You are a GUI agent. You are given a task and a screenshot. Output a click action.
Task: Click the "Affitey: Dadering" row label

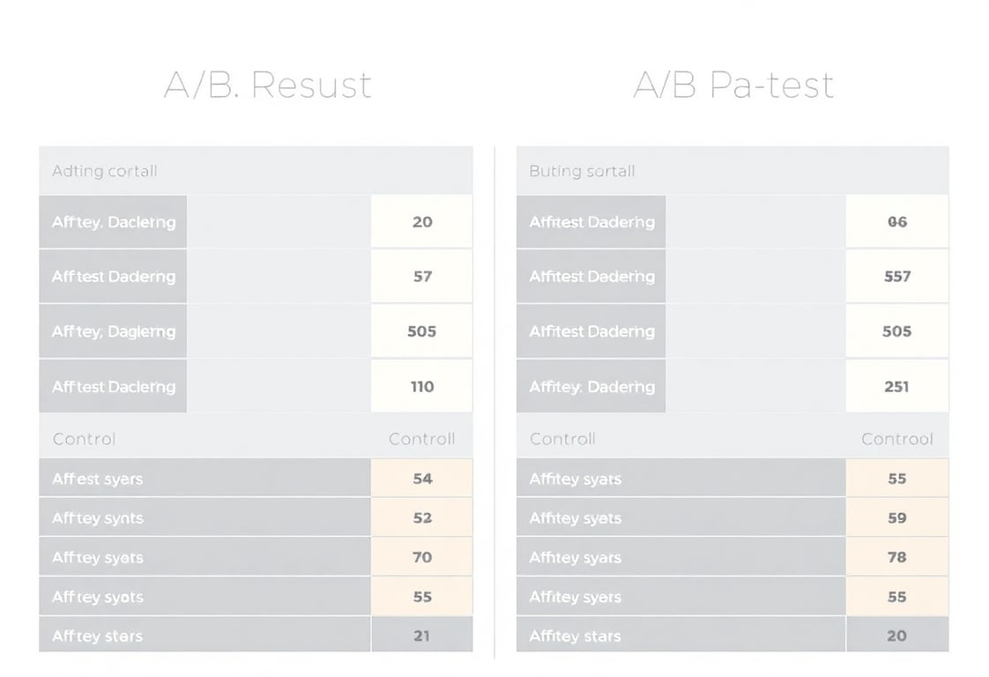coord(591,386)
